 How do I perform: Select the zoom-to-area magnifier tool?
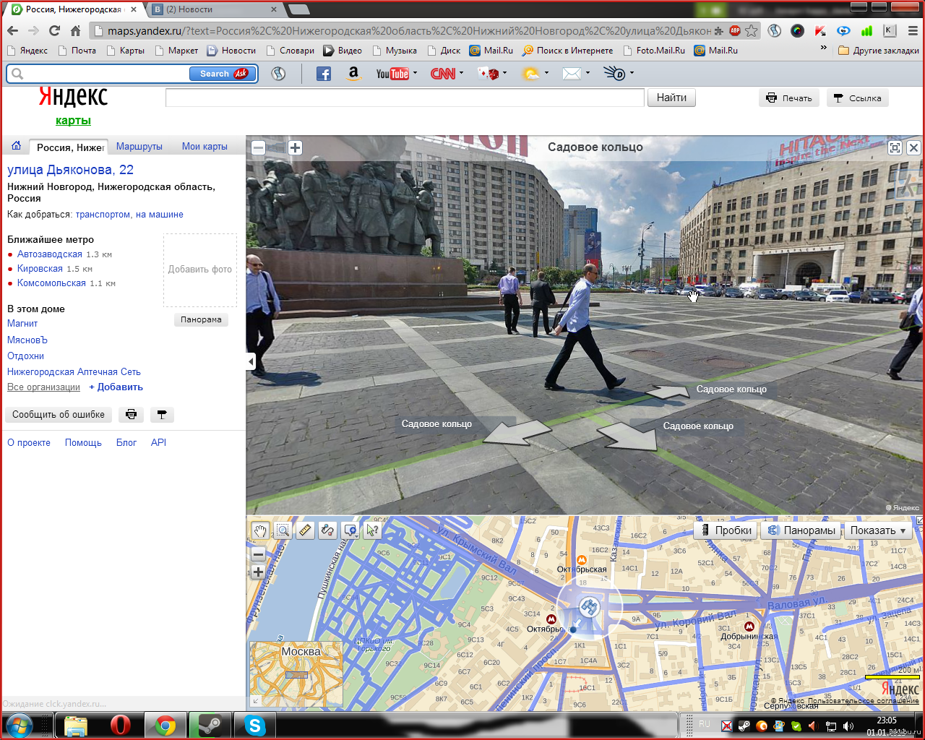click(283, 530)
